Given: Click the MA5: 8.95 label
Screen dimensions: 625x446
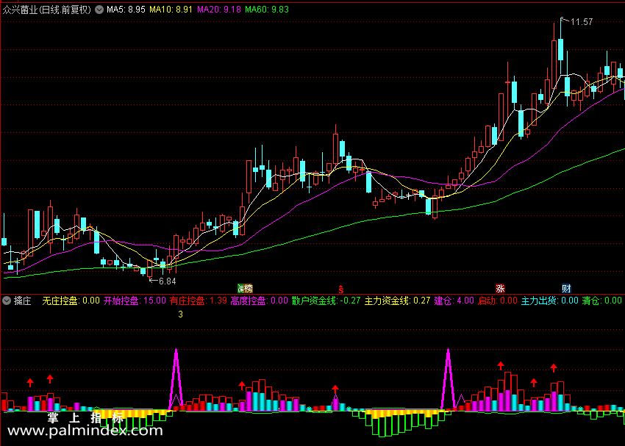Looking at the screenshot, I should (126, 10).
